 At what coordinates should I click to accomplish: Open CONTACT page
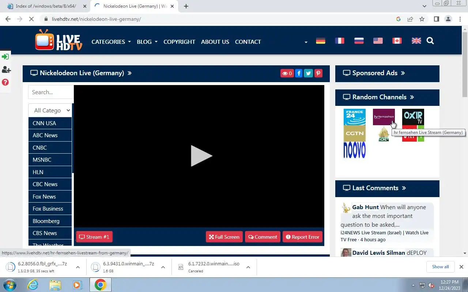(x=248, y=42)
